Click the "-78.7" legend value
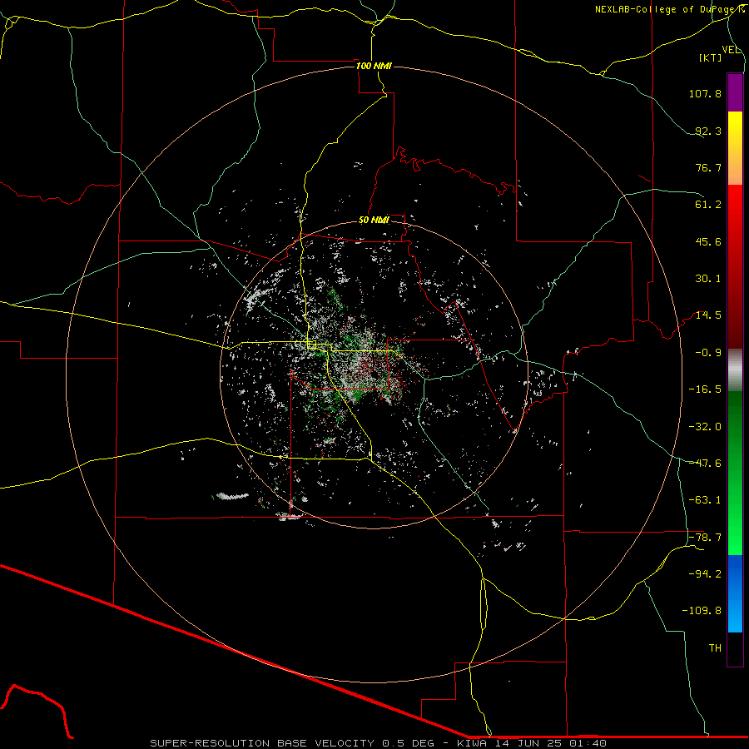The image size is (749, 749). point(705,538)
